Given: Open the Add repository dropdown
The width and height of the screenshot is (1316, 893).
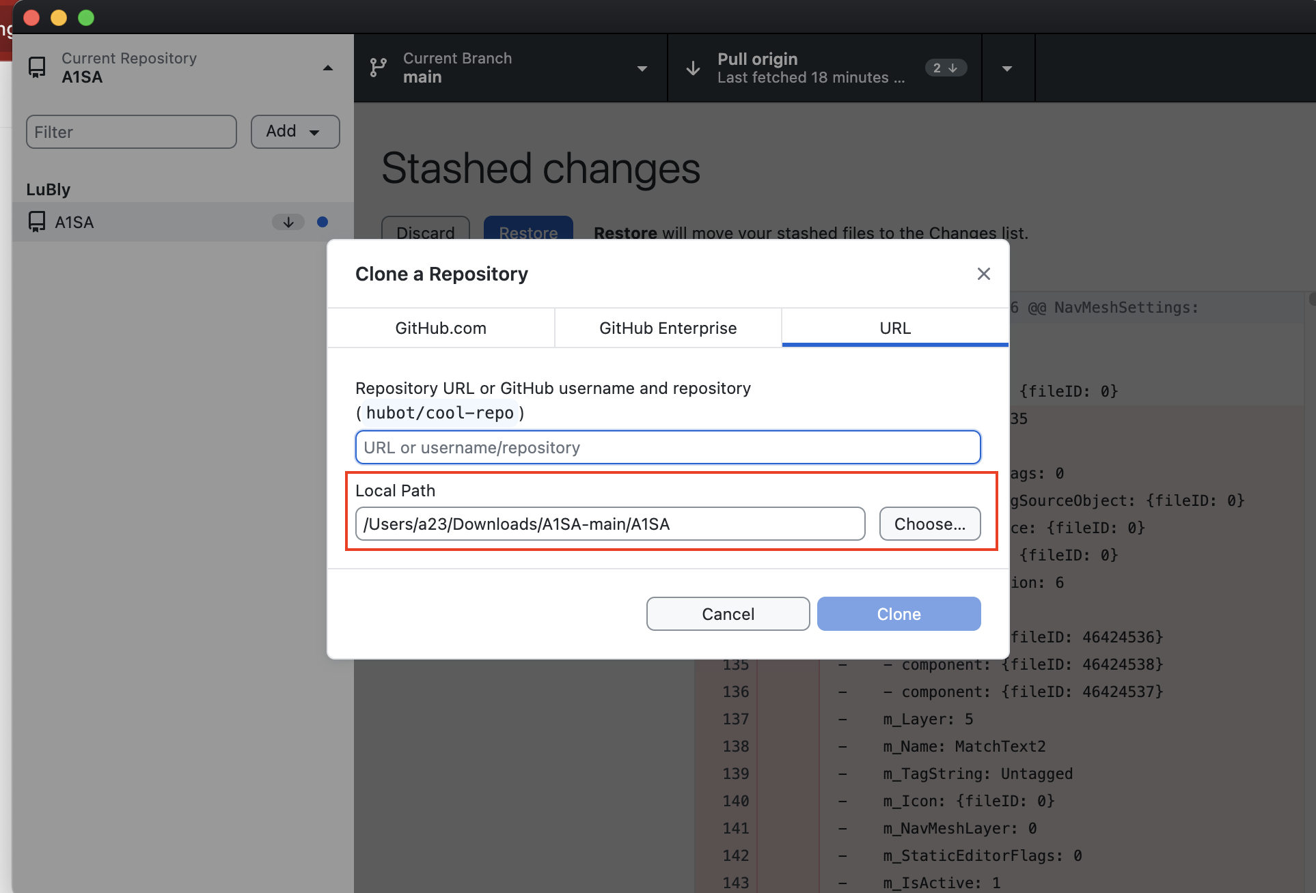Looking at the screenshot, I should 295,132.
